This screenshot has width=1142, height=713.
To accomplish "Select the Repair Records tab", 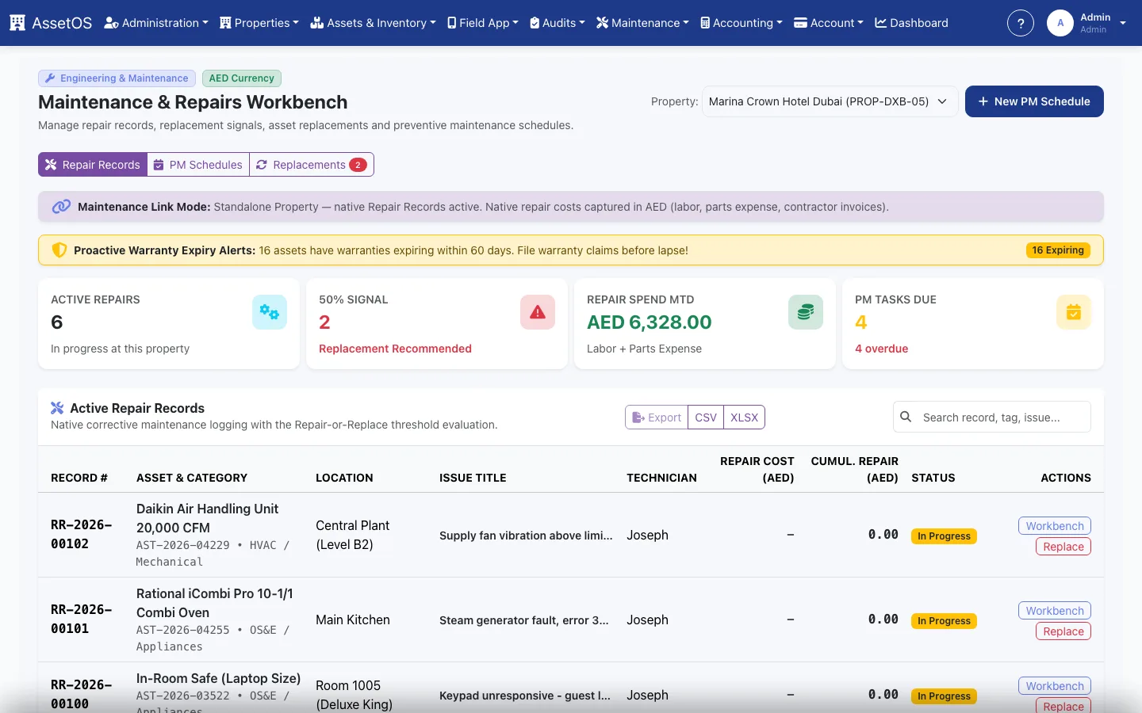I will (93, 165).
